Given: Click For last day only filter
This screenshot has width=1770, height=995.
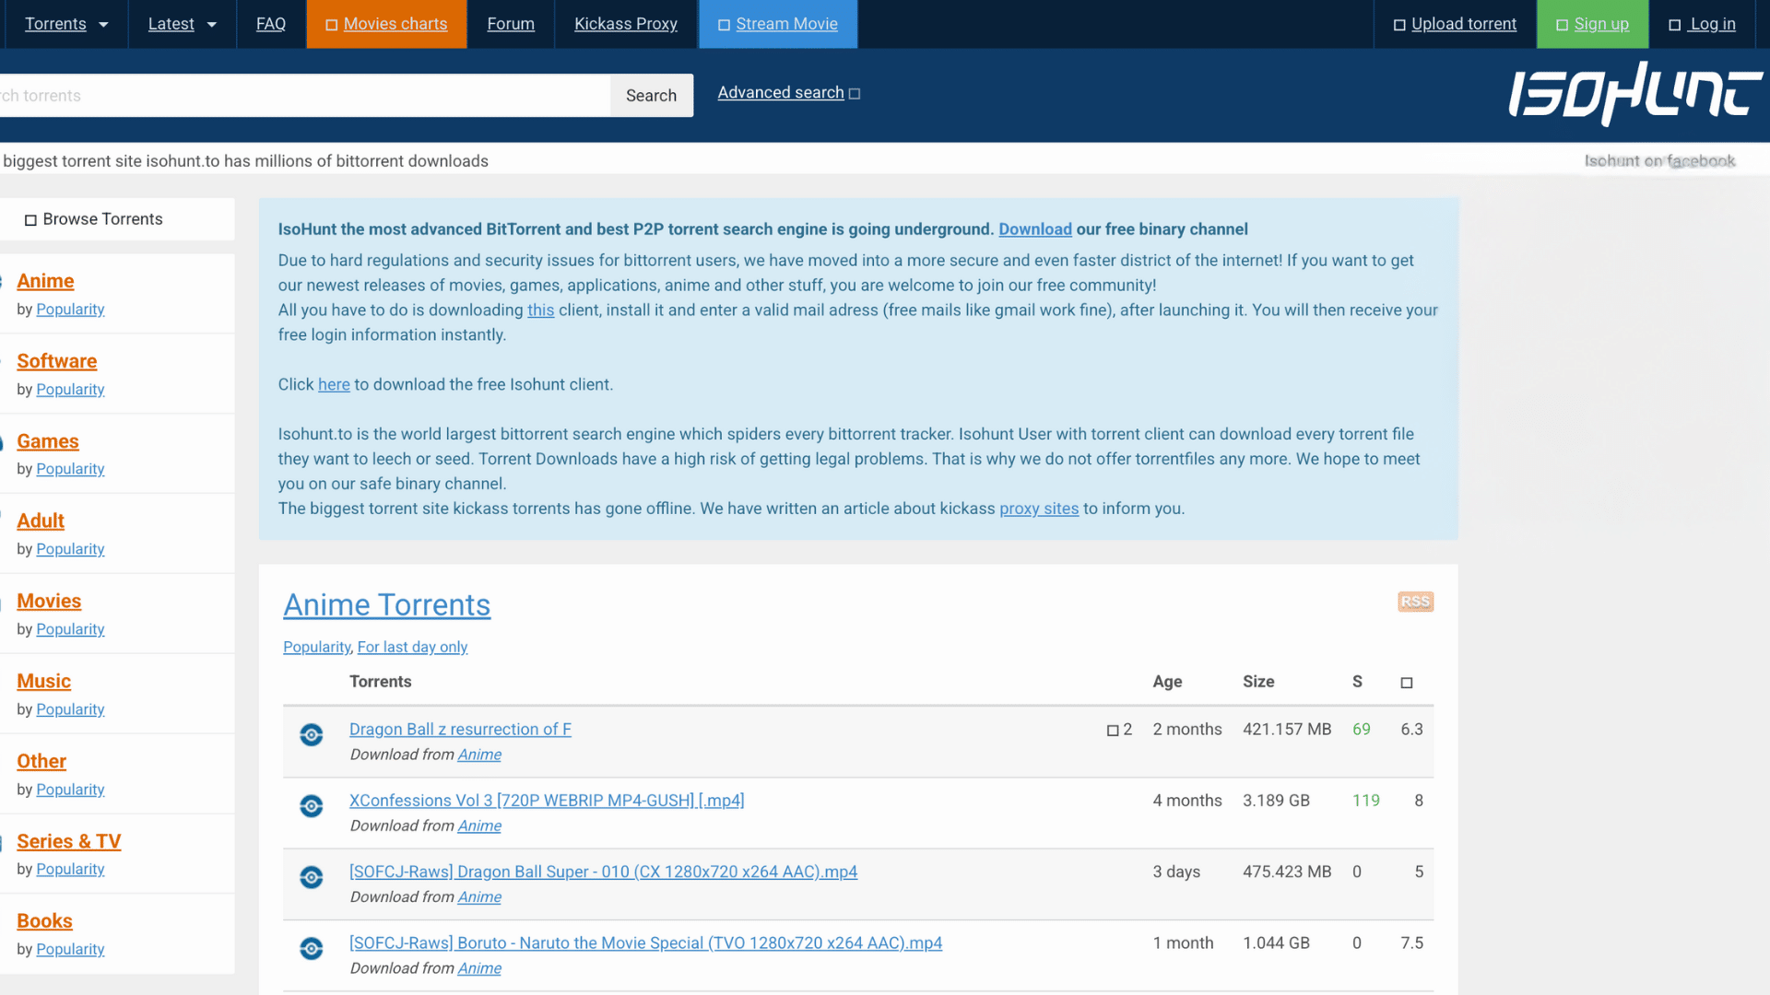Looking at the screenshot, I should point(412,647).
